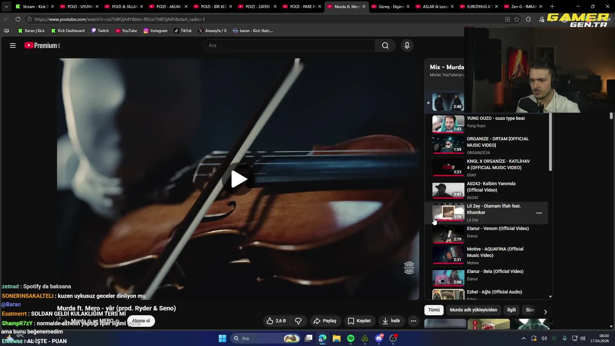Screen dimensions: 615x346
Task: Open Kick Dashboard bookmark
Action: [x=67, y=31]
